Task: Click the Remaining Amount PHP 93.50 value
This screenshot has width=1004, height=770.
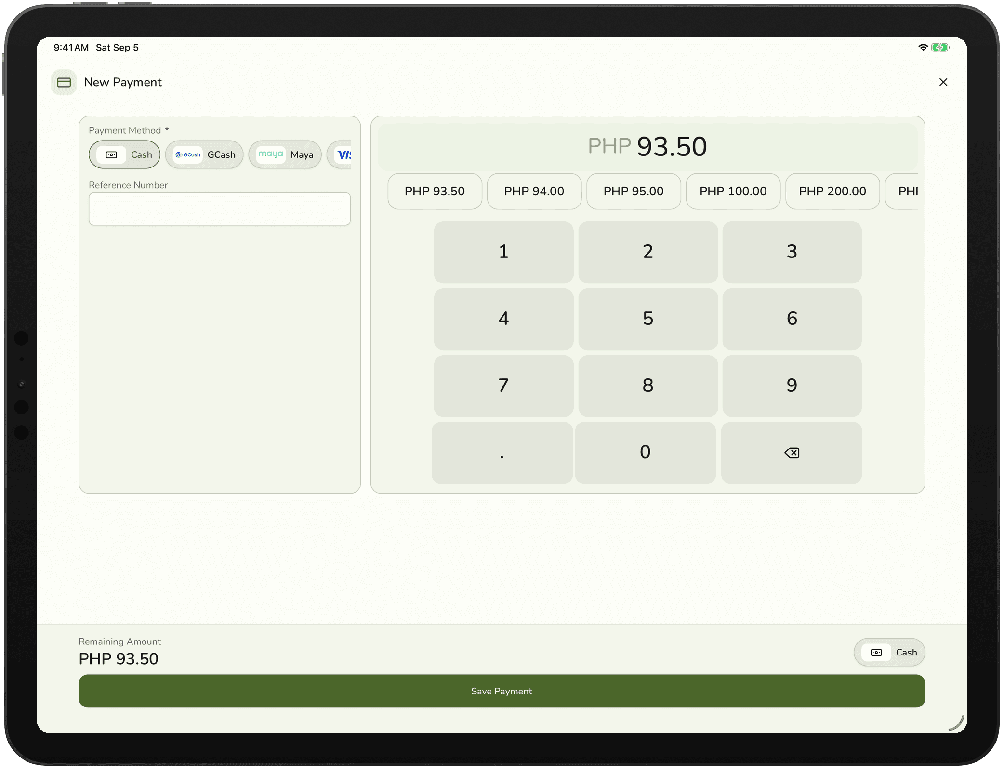Action: click(x=119, y=659)
